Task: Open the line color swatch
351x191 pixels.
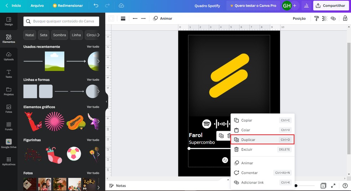Action: (x=111, y=18)
